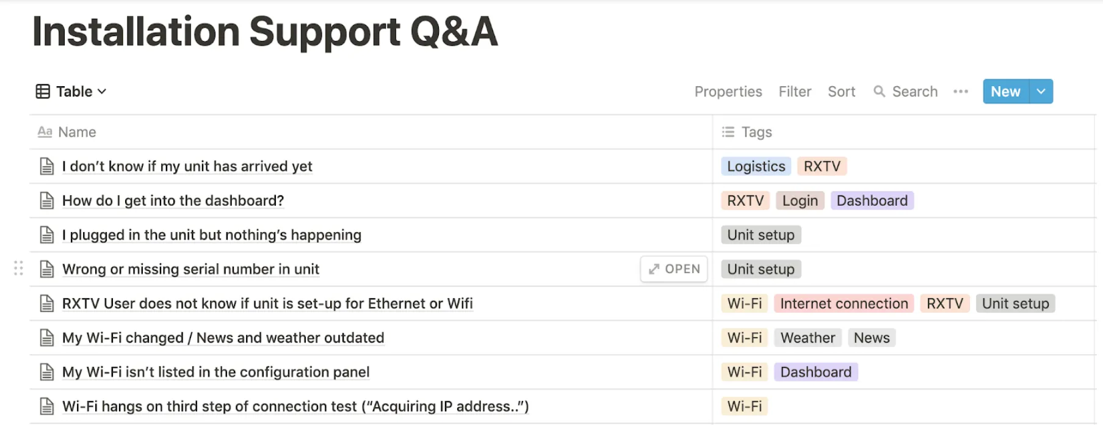Open the search magnifier icon in the toolbar

tap(880, 91)
